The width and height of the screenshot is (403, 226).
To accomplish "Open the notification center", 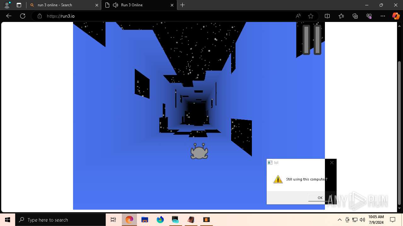I will (x=393, y=220).
